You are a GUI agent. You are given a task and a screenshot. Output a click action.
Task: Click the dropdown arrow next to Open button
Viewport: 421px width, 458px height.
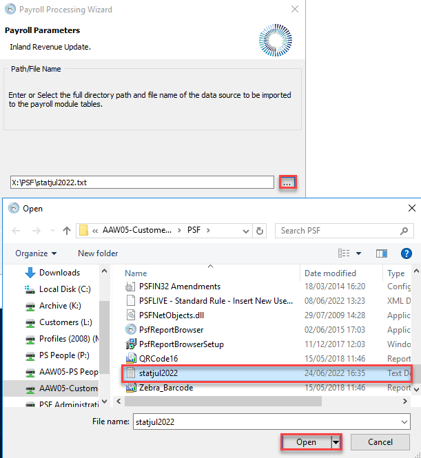click(336, 442)
